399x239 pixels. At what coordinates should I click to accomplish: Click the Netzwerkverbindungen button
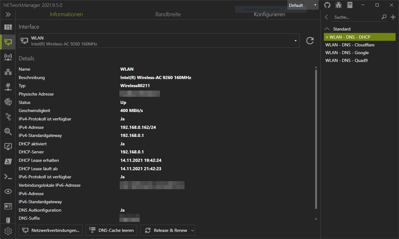point(51,230)
